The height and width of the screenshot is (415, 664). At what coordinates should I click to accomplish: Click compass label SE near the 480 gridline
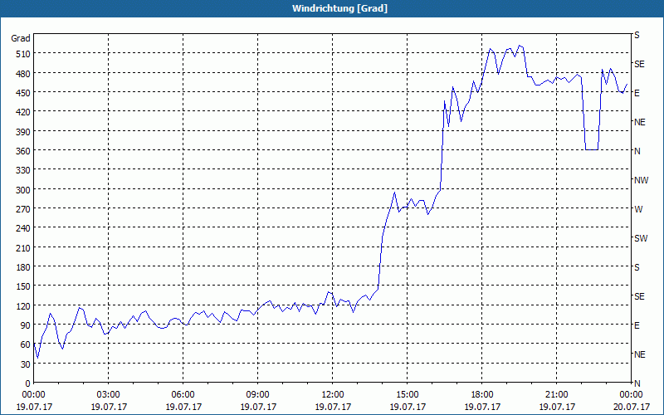[639, 64]
